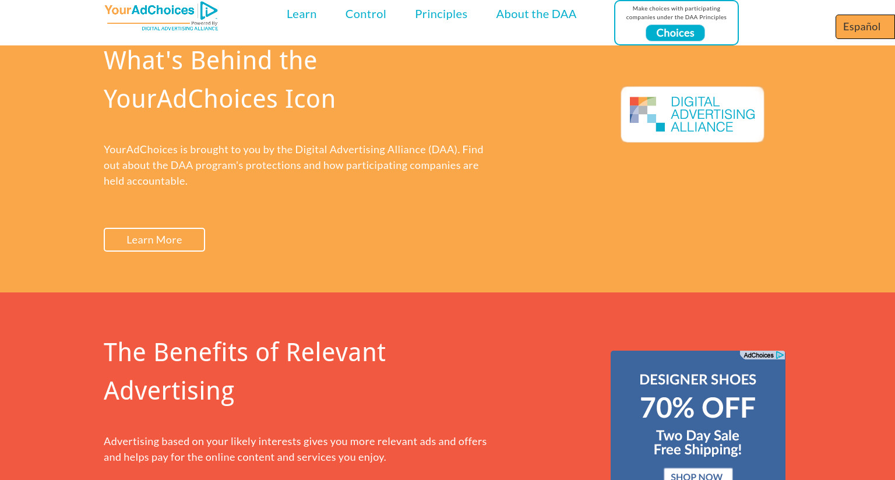Click the Digital Advertising Alliance text in card
Screen dimensions: 895x480
[x=713, y=114]
